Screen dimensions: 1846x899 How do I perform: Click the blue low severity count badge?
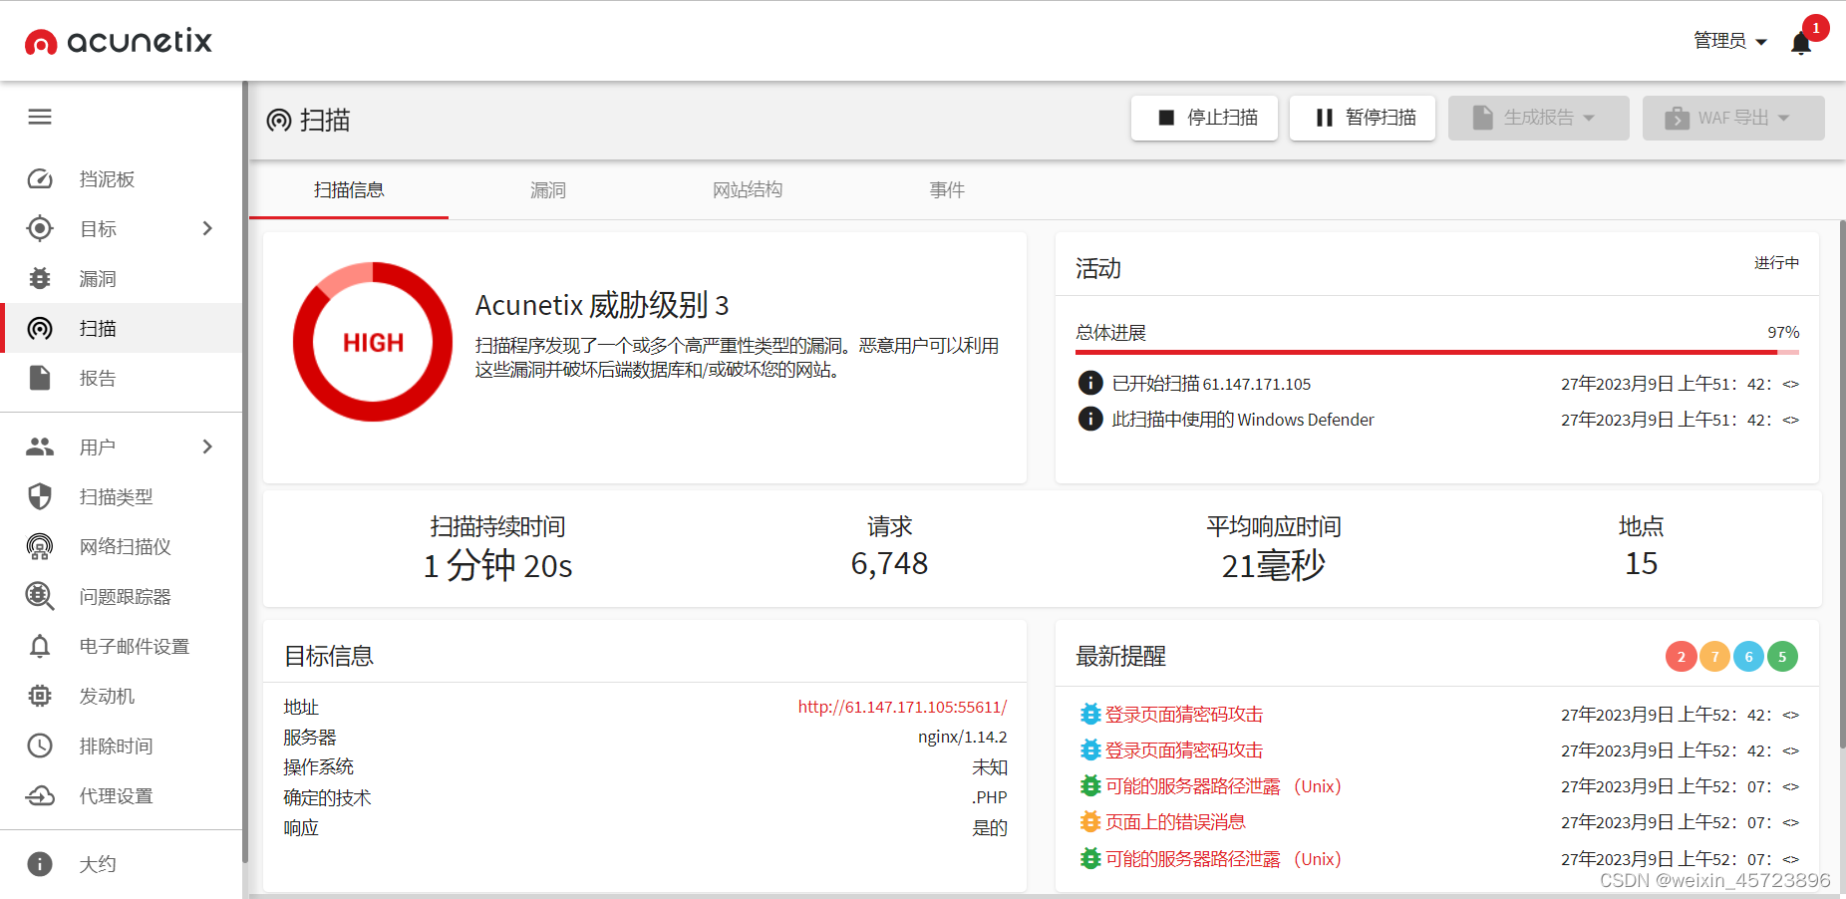(x=1748, y=656)
